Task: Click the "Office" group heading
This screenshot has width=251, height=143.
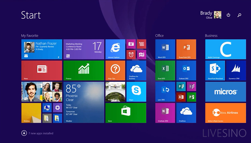Action: 160,35
